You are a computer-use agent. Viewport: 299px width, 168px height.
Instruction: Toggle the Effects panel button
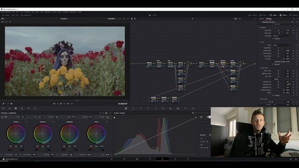pos(283,15)
